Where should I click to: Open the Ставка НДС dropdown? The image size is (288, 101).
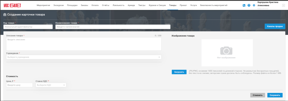pyautogui.click(x=51, y=85)
